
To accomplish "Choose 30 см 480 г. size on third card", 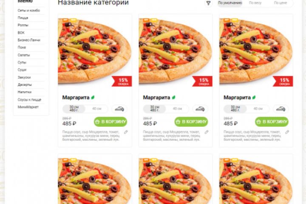I will click(x=235, y=109).
